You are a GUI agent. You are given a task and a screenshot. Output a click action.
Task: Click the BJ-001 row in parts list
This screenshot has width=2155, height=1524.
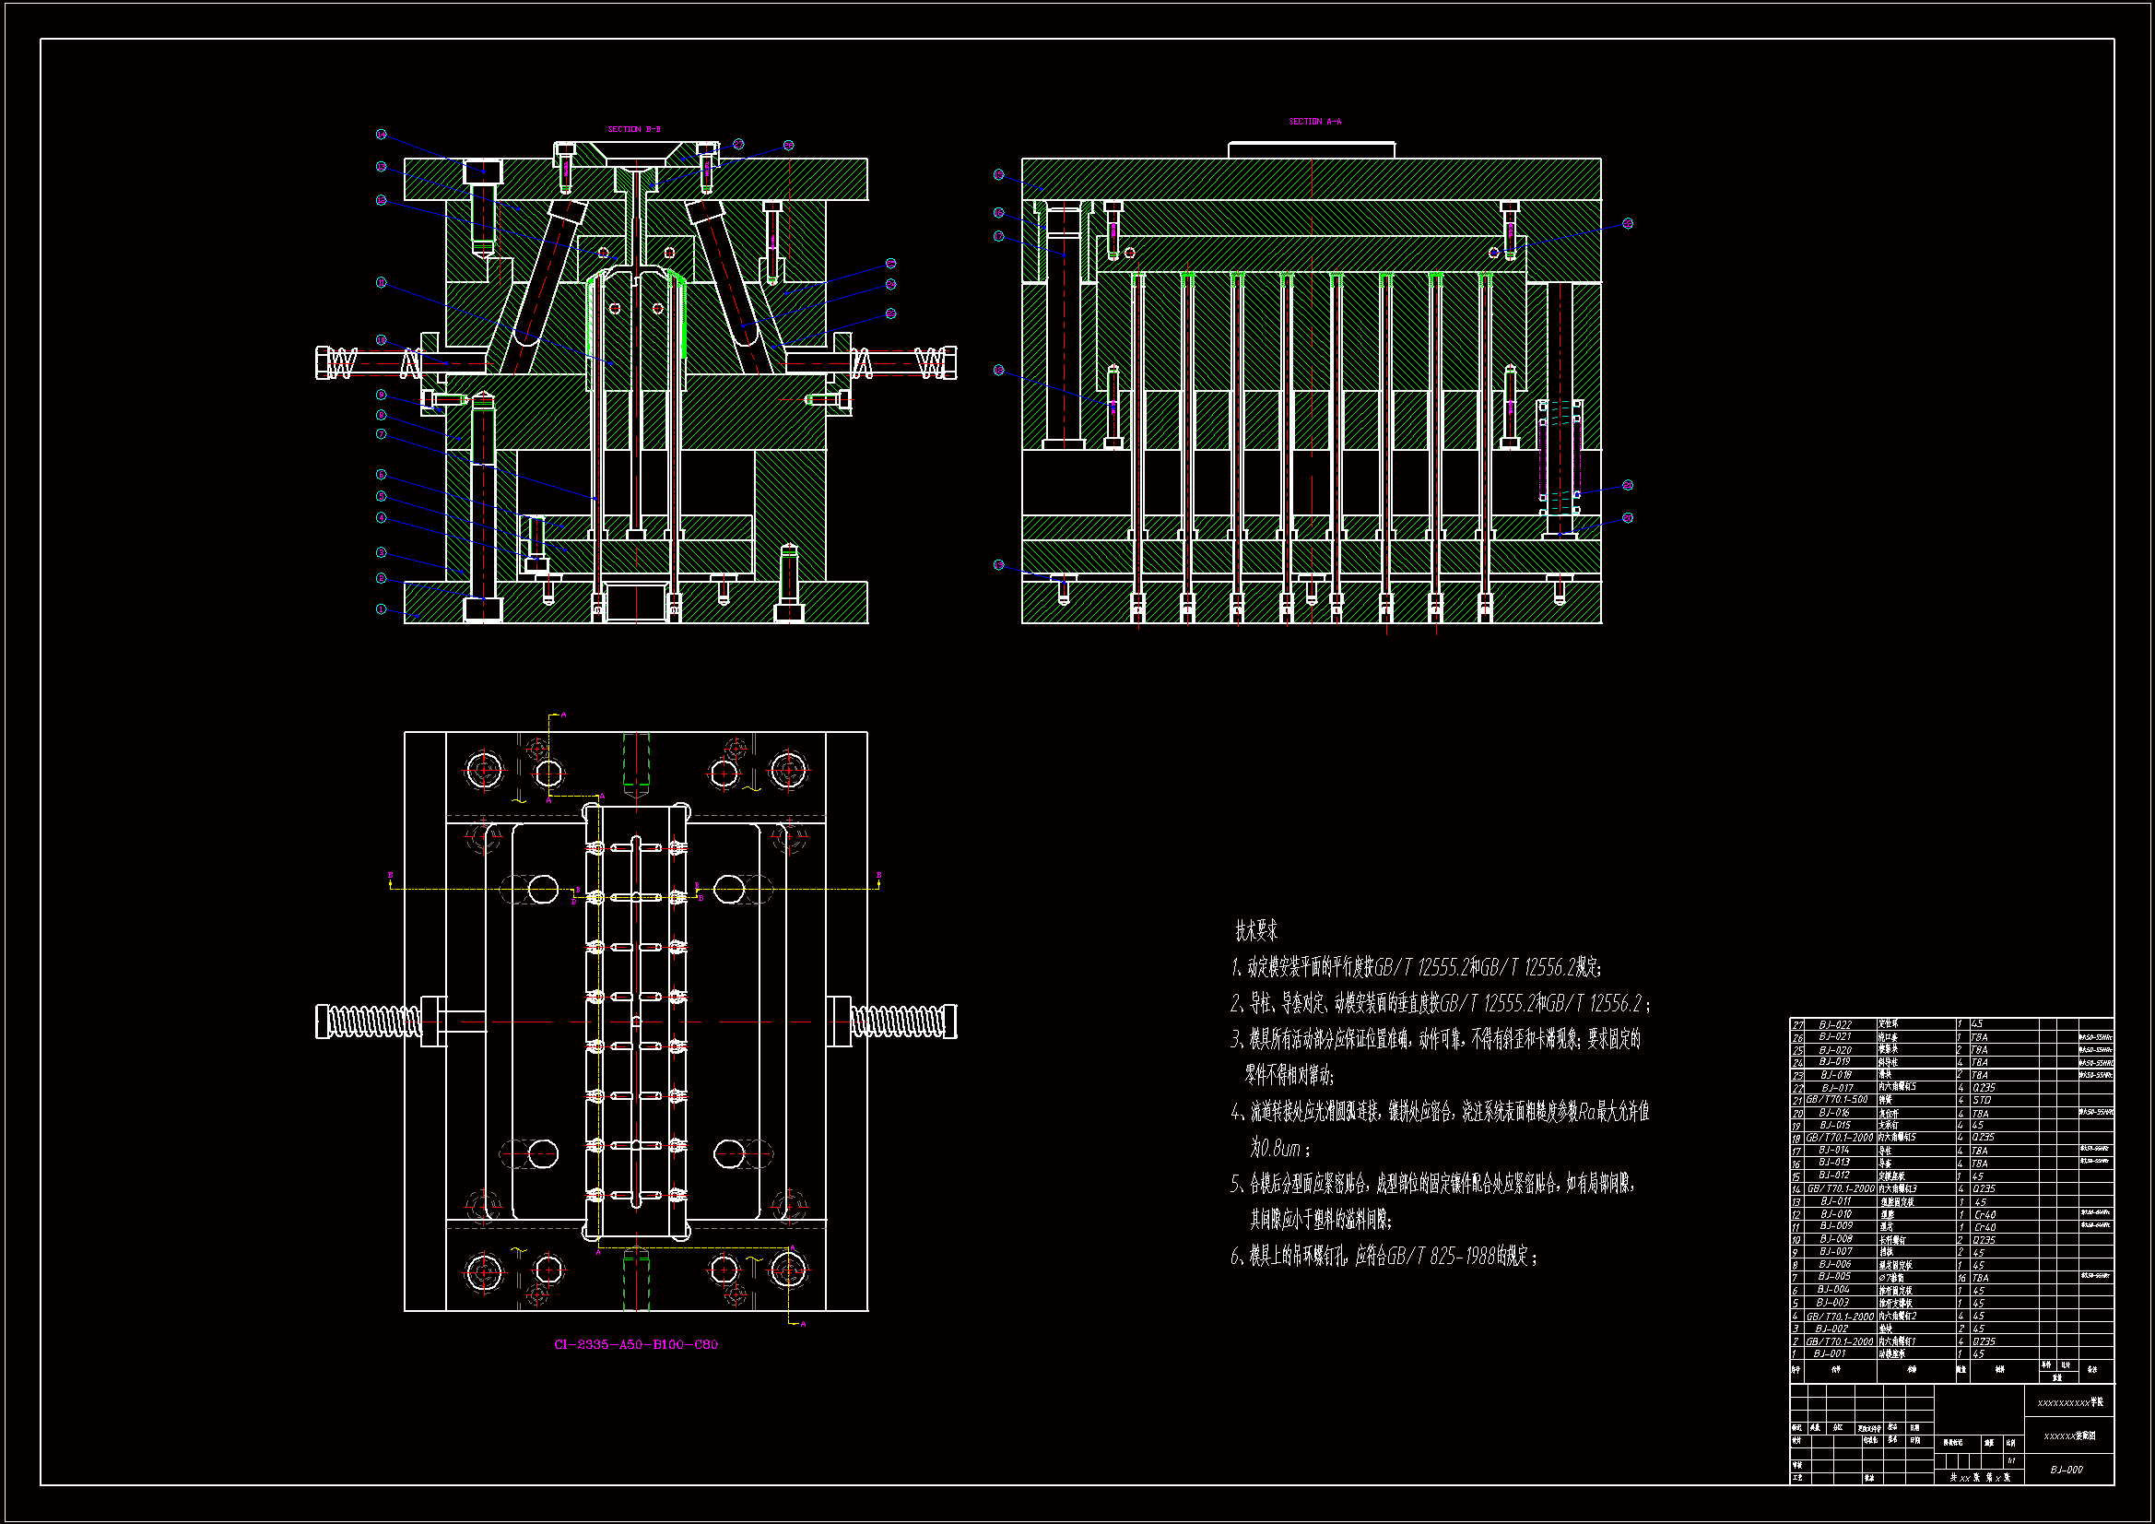pyautogui.click(x=1830, y=1354)
